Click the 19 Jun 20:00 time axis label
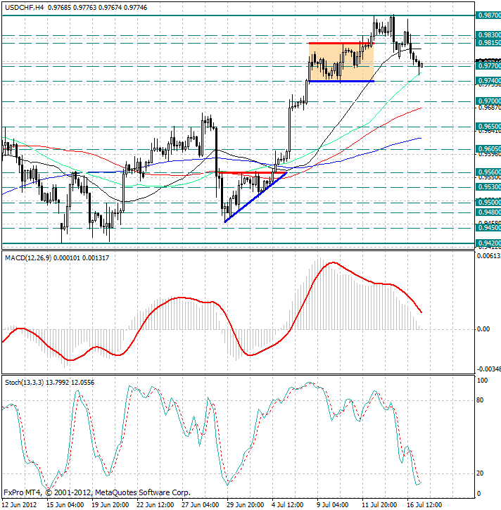The height and width of the screenshot is (510, 501). pos(110,505)
